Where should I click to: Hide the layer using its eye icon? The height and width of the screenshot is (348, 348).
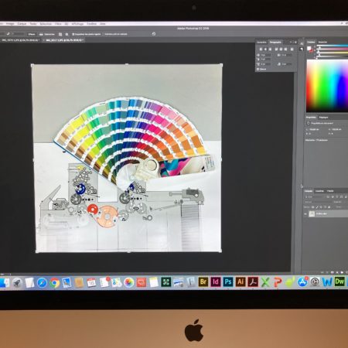(305, 213)
